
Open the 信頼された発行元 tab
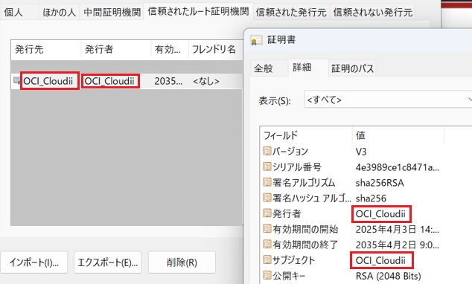point(291,13)
